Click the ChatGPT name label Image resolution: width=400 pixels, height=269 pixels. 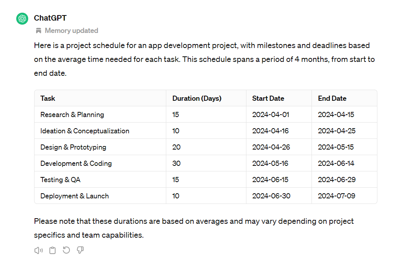[50, 18]
